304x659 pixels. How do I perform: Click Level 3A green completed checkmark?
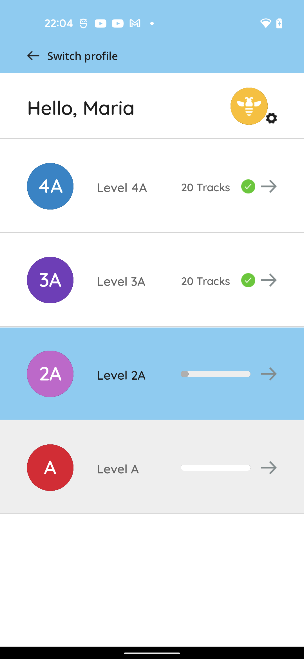click(248, 280)
